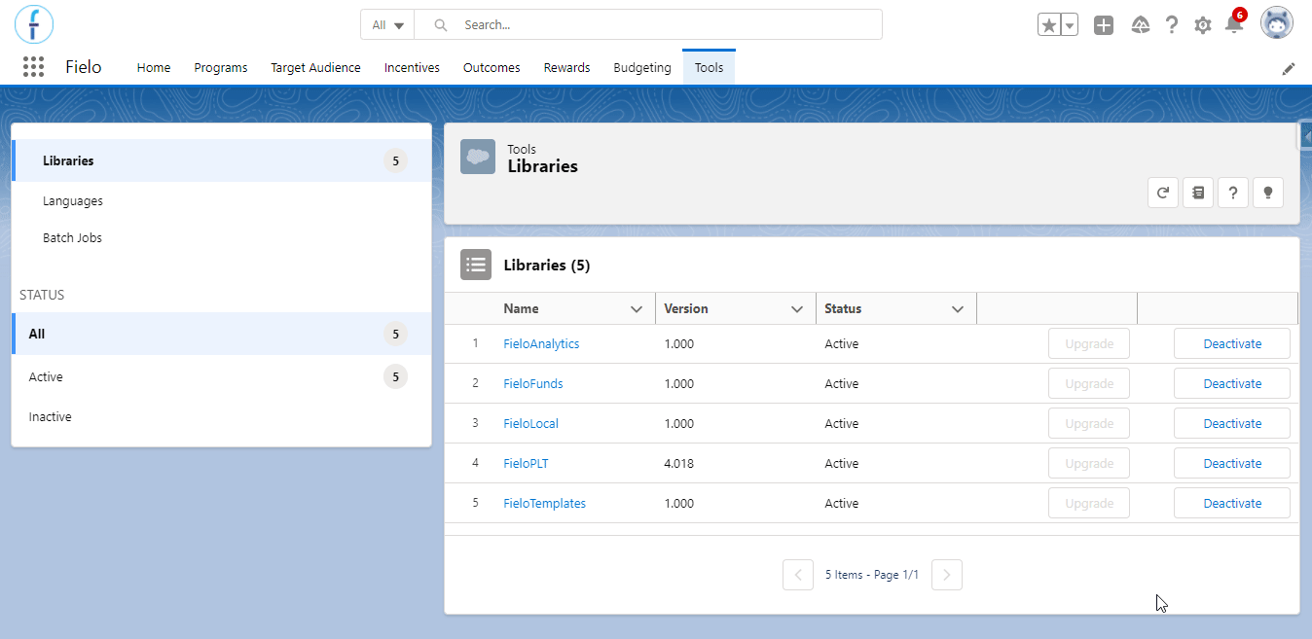Filter status by All

(222, 334)
